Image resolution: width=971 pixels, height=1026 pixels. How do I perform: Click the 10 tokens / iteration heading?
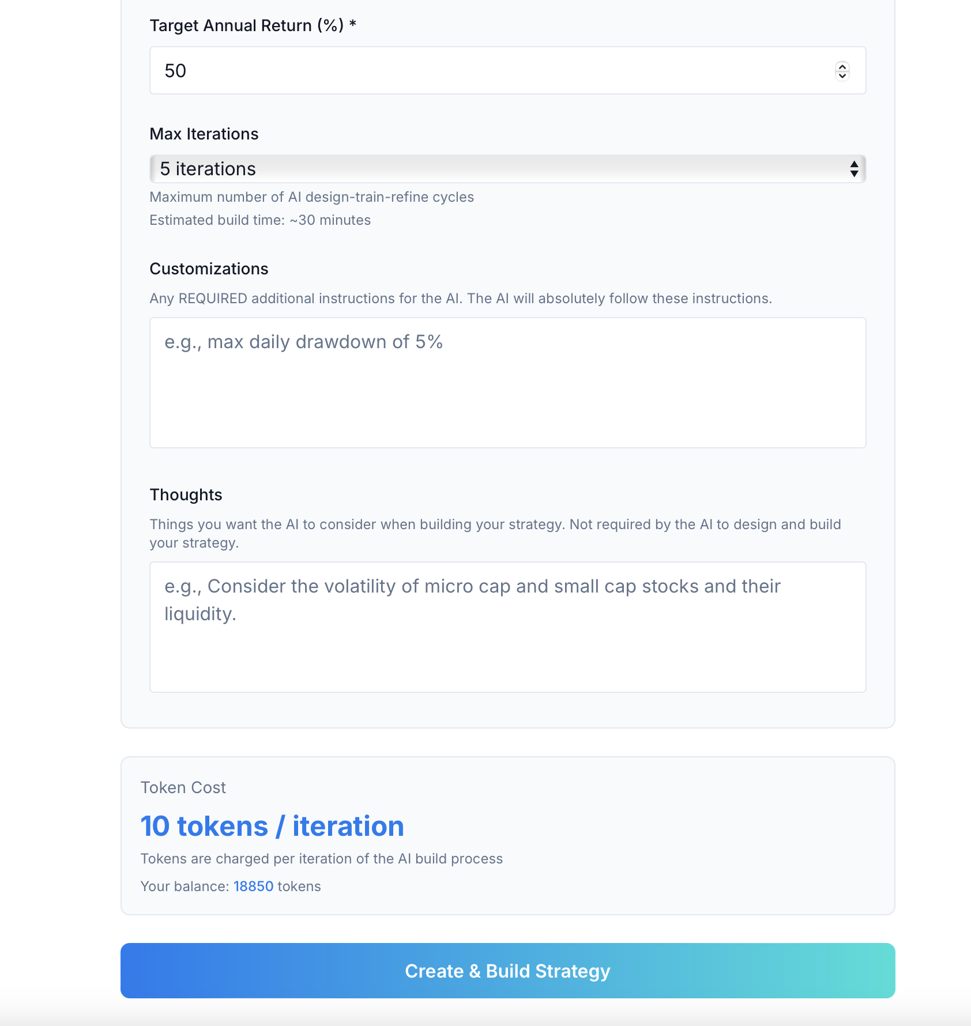[x=272, y=826]
